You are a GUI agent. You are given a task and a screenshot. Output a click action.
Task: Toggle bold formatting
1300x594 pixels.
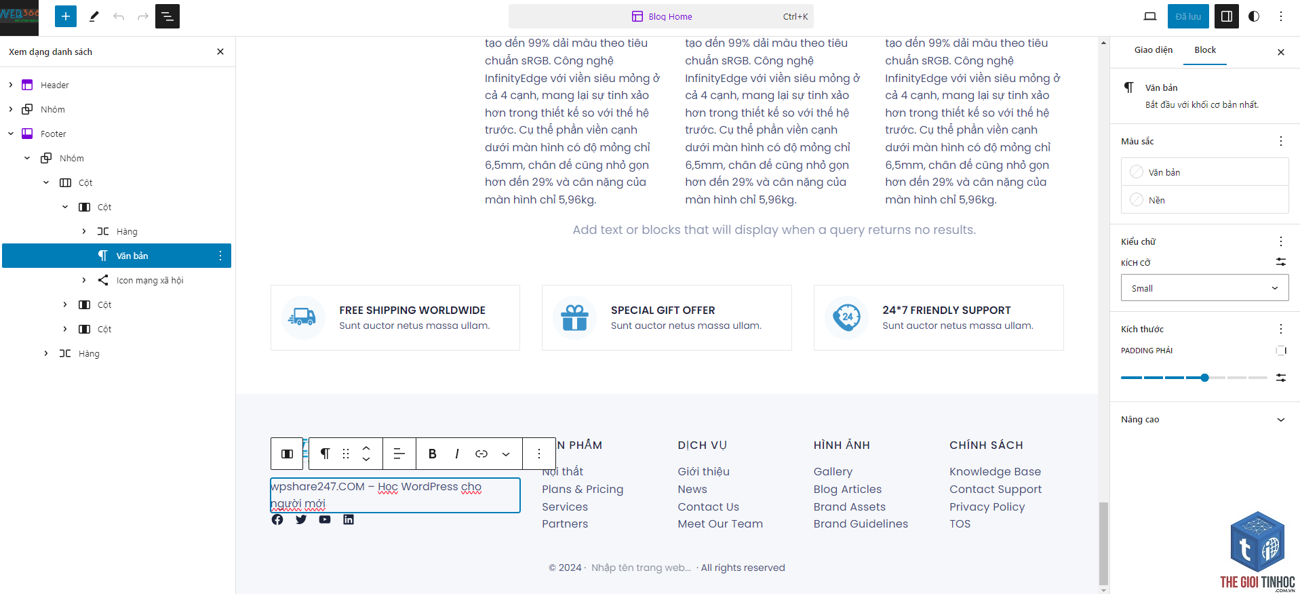[433, 454]
